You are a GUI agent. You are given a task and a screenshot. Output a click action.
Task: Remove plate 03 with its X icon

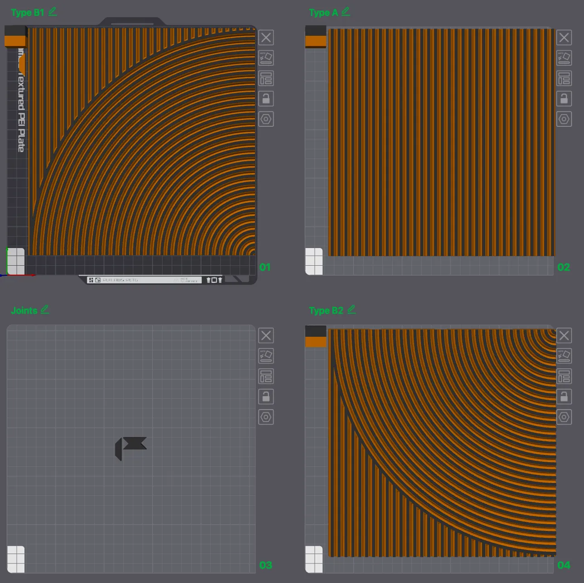[x=266, y=335]
